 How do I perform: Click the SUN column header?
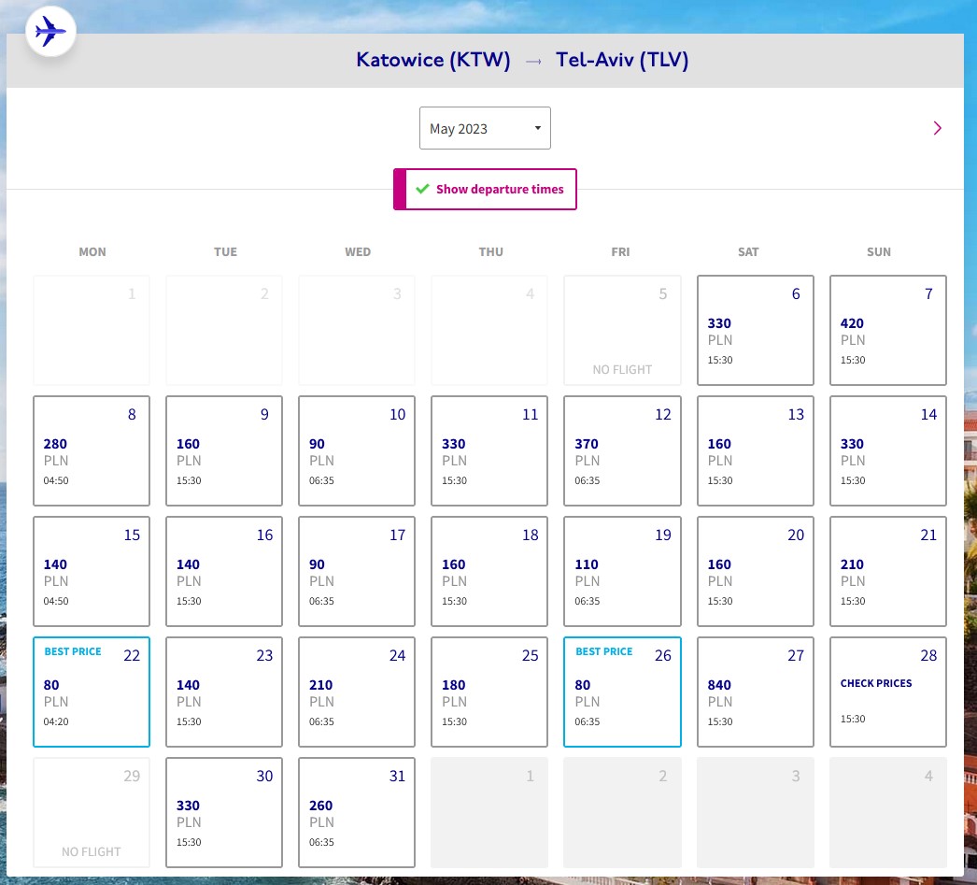(879, 251)
